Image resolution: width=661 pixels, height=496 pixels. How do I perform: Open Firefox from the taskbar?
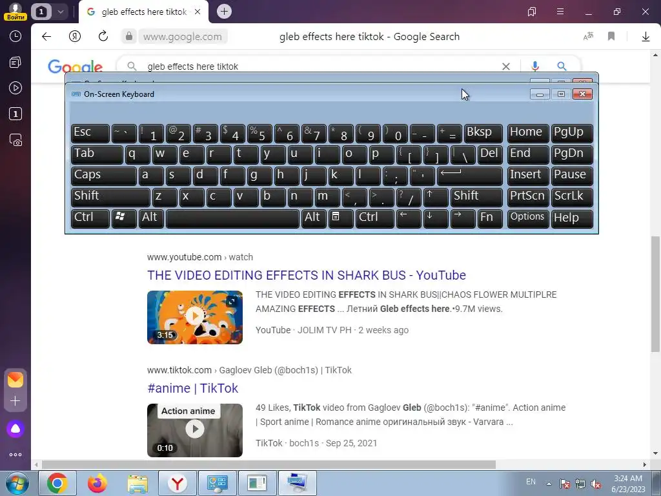coord(97,483)
